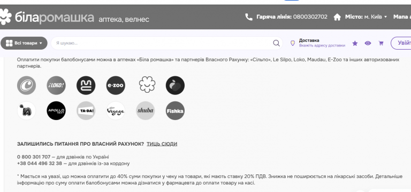Open the city dropdown showing м. Київ
This screenshot has width=411, height=192.
click(375, 17)
